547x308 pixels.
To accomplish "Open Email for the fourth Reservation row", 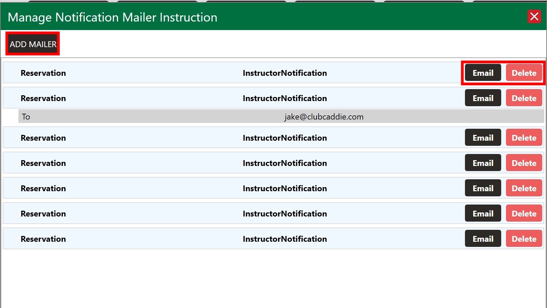I will (483, 163).
